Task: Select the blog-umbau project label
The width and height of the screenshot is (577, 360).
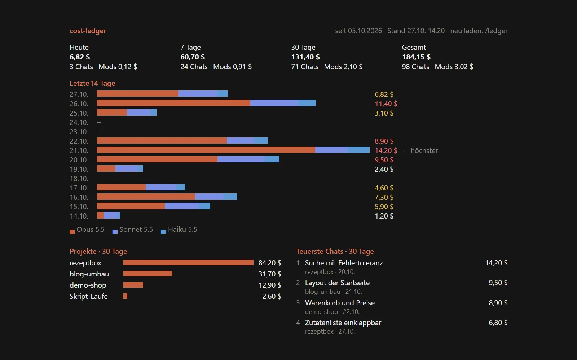Action: [89, 274]
